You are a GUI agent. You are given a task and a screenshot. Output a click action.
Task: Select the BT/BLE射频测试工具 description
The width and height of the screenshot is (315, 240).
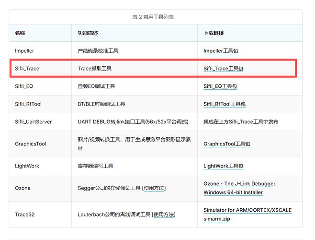click(101, 104)
